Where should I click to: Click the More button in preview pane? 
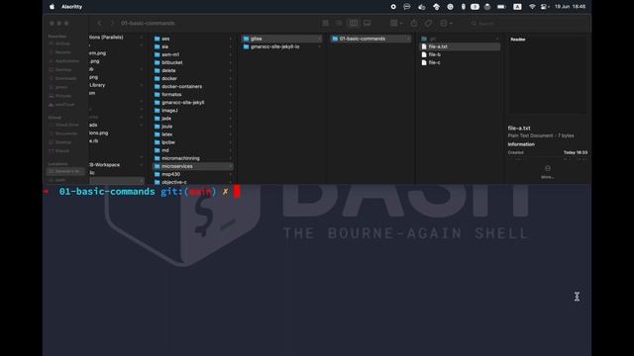click(548, 172)
